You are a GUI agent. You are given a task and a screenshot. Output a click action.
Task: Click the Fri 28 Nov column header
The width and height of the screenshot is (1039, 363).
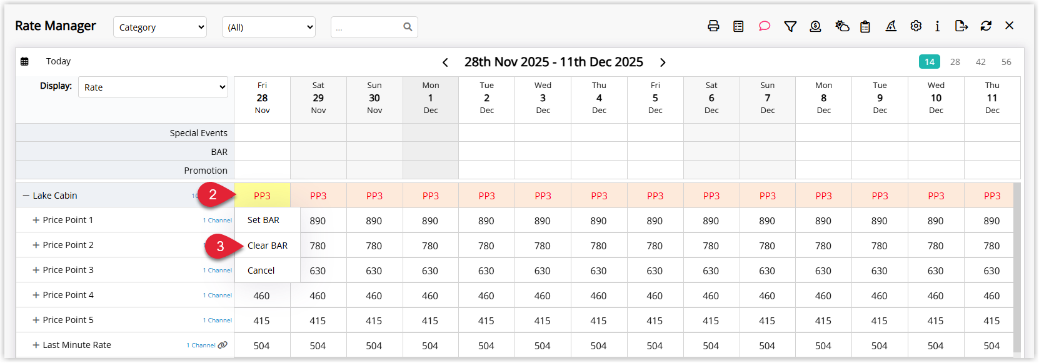(x=262, y=98)
